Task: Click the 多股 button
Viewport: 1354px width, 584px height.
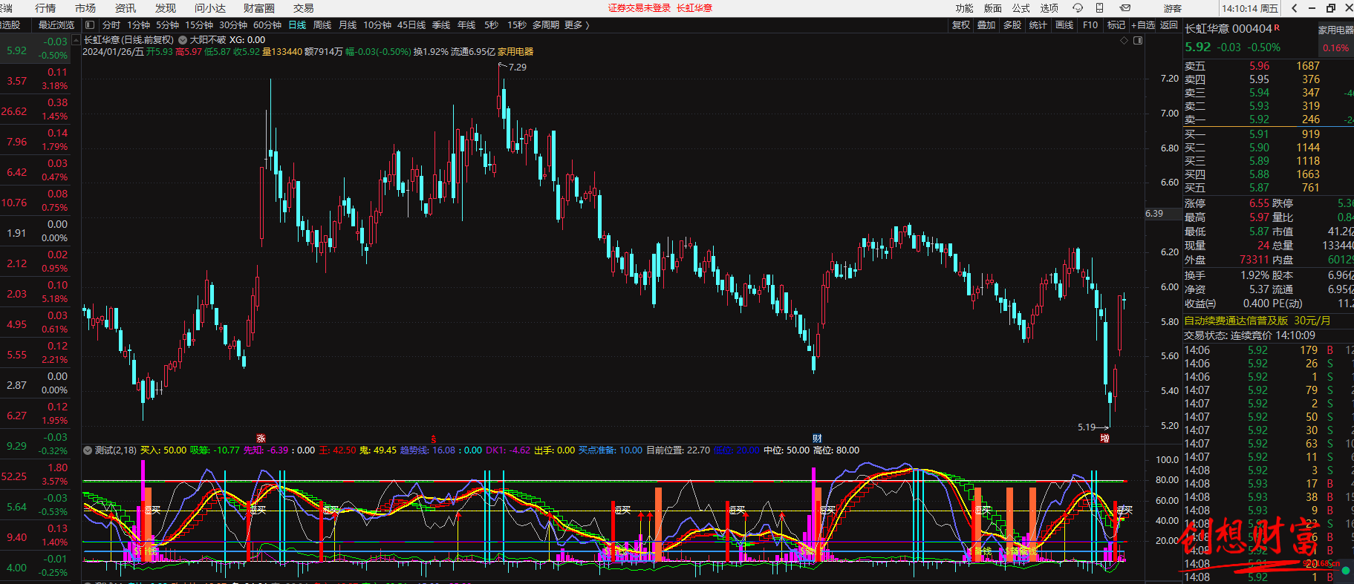Action: (1012, 25)
